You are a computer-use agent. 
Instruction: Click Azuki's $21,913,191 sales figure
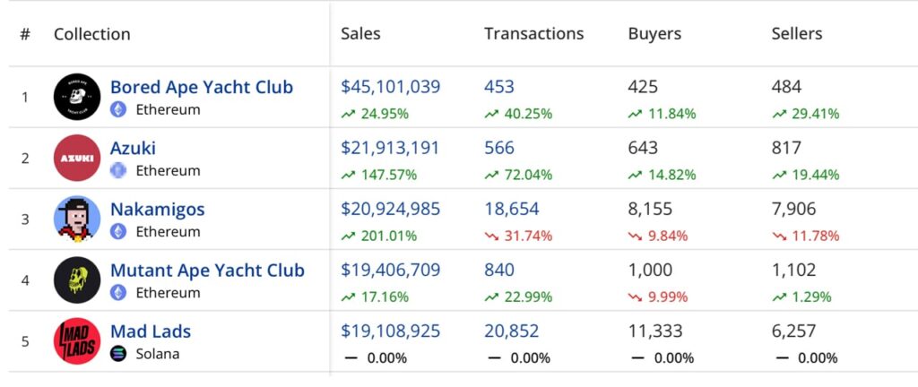point(390,148)
